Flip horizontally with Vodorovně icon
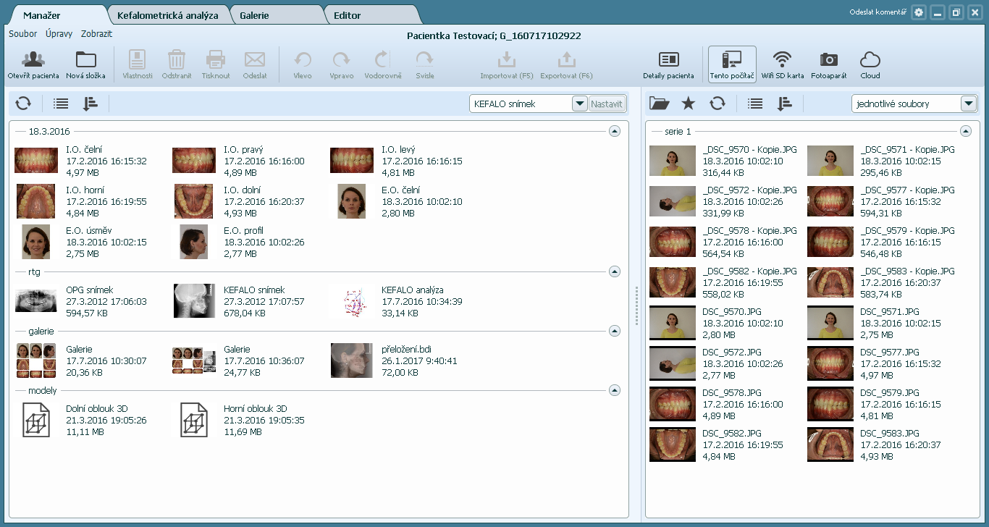 (x=383, y=65)
